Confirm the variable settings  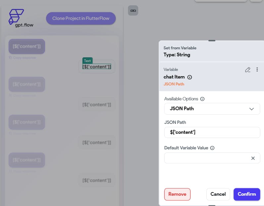click(x=247, y=194)
